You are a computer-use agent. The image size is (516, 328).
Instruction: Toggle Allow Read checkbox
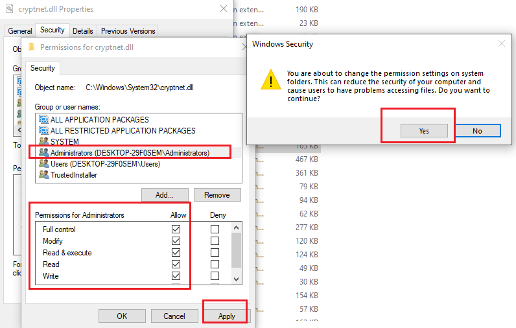(x=176, y=264)
